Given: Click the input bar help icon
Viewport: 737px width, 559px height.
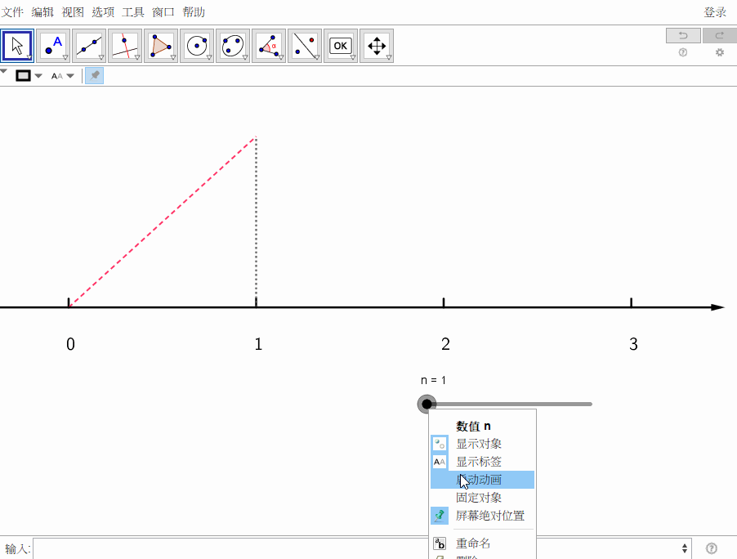Looking at the screenshot, I should pos(711,548).
